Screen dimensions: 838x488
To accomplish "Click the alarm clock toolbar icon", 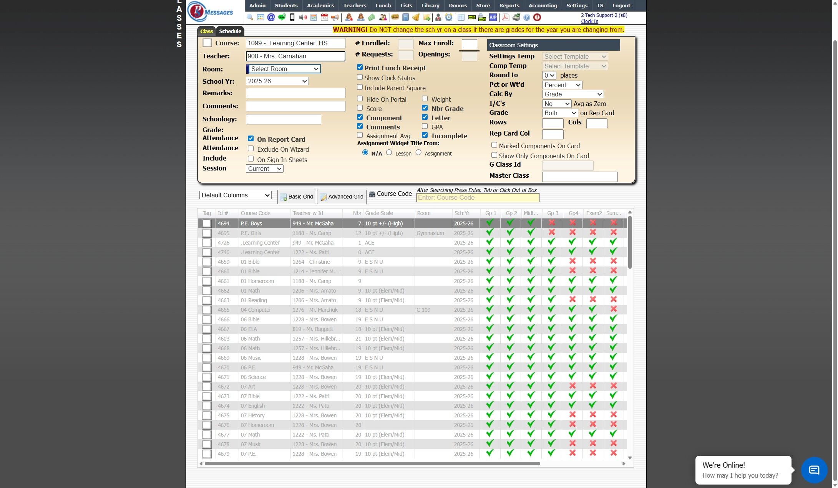I will coord(448,17).
